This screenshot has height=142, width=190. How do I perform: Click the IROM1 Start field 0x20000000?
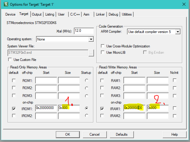click(46, 108)
